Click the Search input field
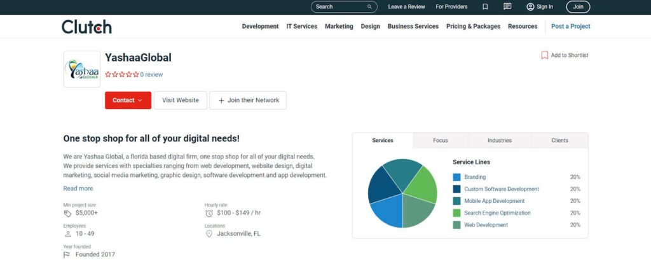Screen dimensions: 651x260 344,6
